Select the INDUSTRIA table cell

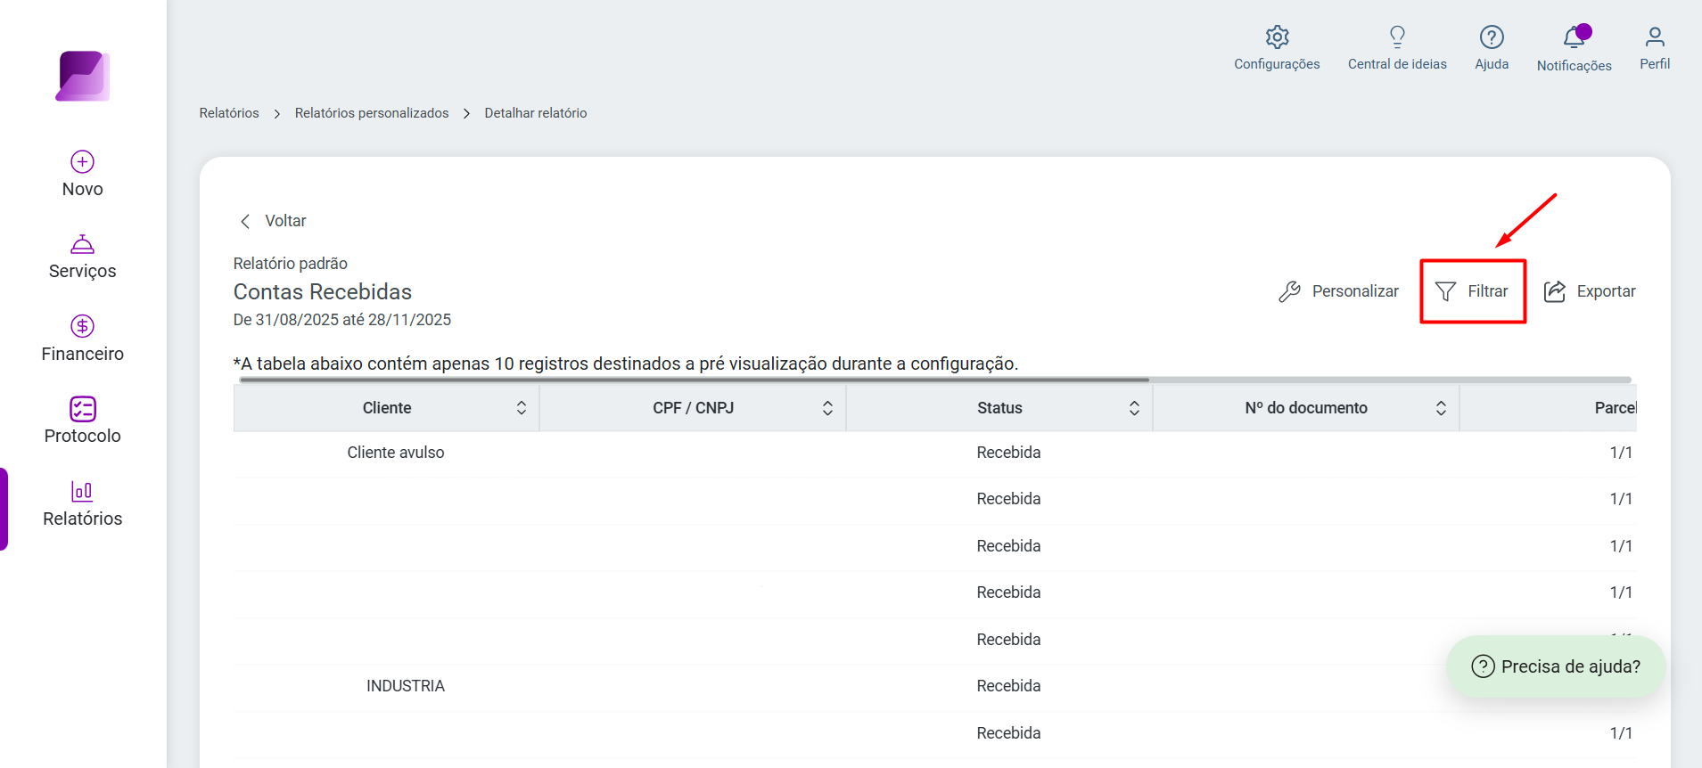[406, 686]
